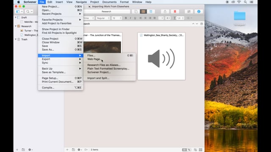This screenshot has height=152, width=271.
Task: Select the Turner image in binder
Action: [29, 31]
